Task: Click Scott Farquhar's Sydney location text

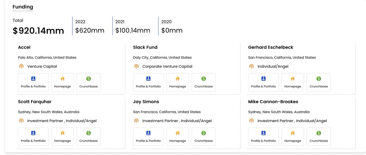Action: pyautogui.click(x=49, y=112)
